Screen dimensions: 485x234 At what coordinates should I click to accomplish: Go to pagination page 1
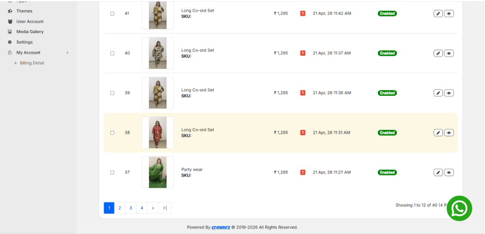coord(109,208)
